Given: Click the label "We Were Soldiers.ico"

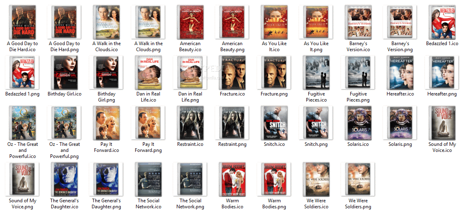Looking at the screenshot, I should click(316, 204).
